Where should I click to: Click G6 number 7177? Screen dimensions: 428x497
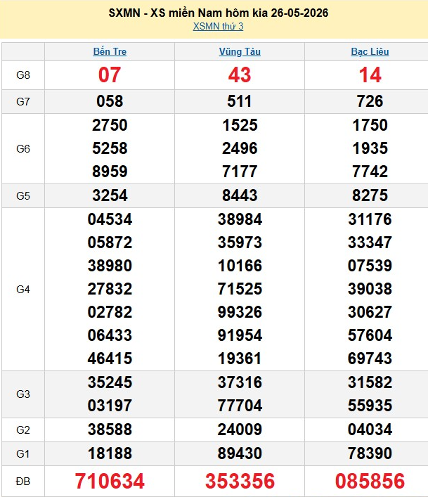pos(240,172)
